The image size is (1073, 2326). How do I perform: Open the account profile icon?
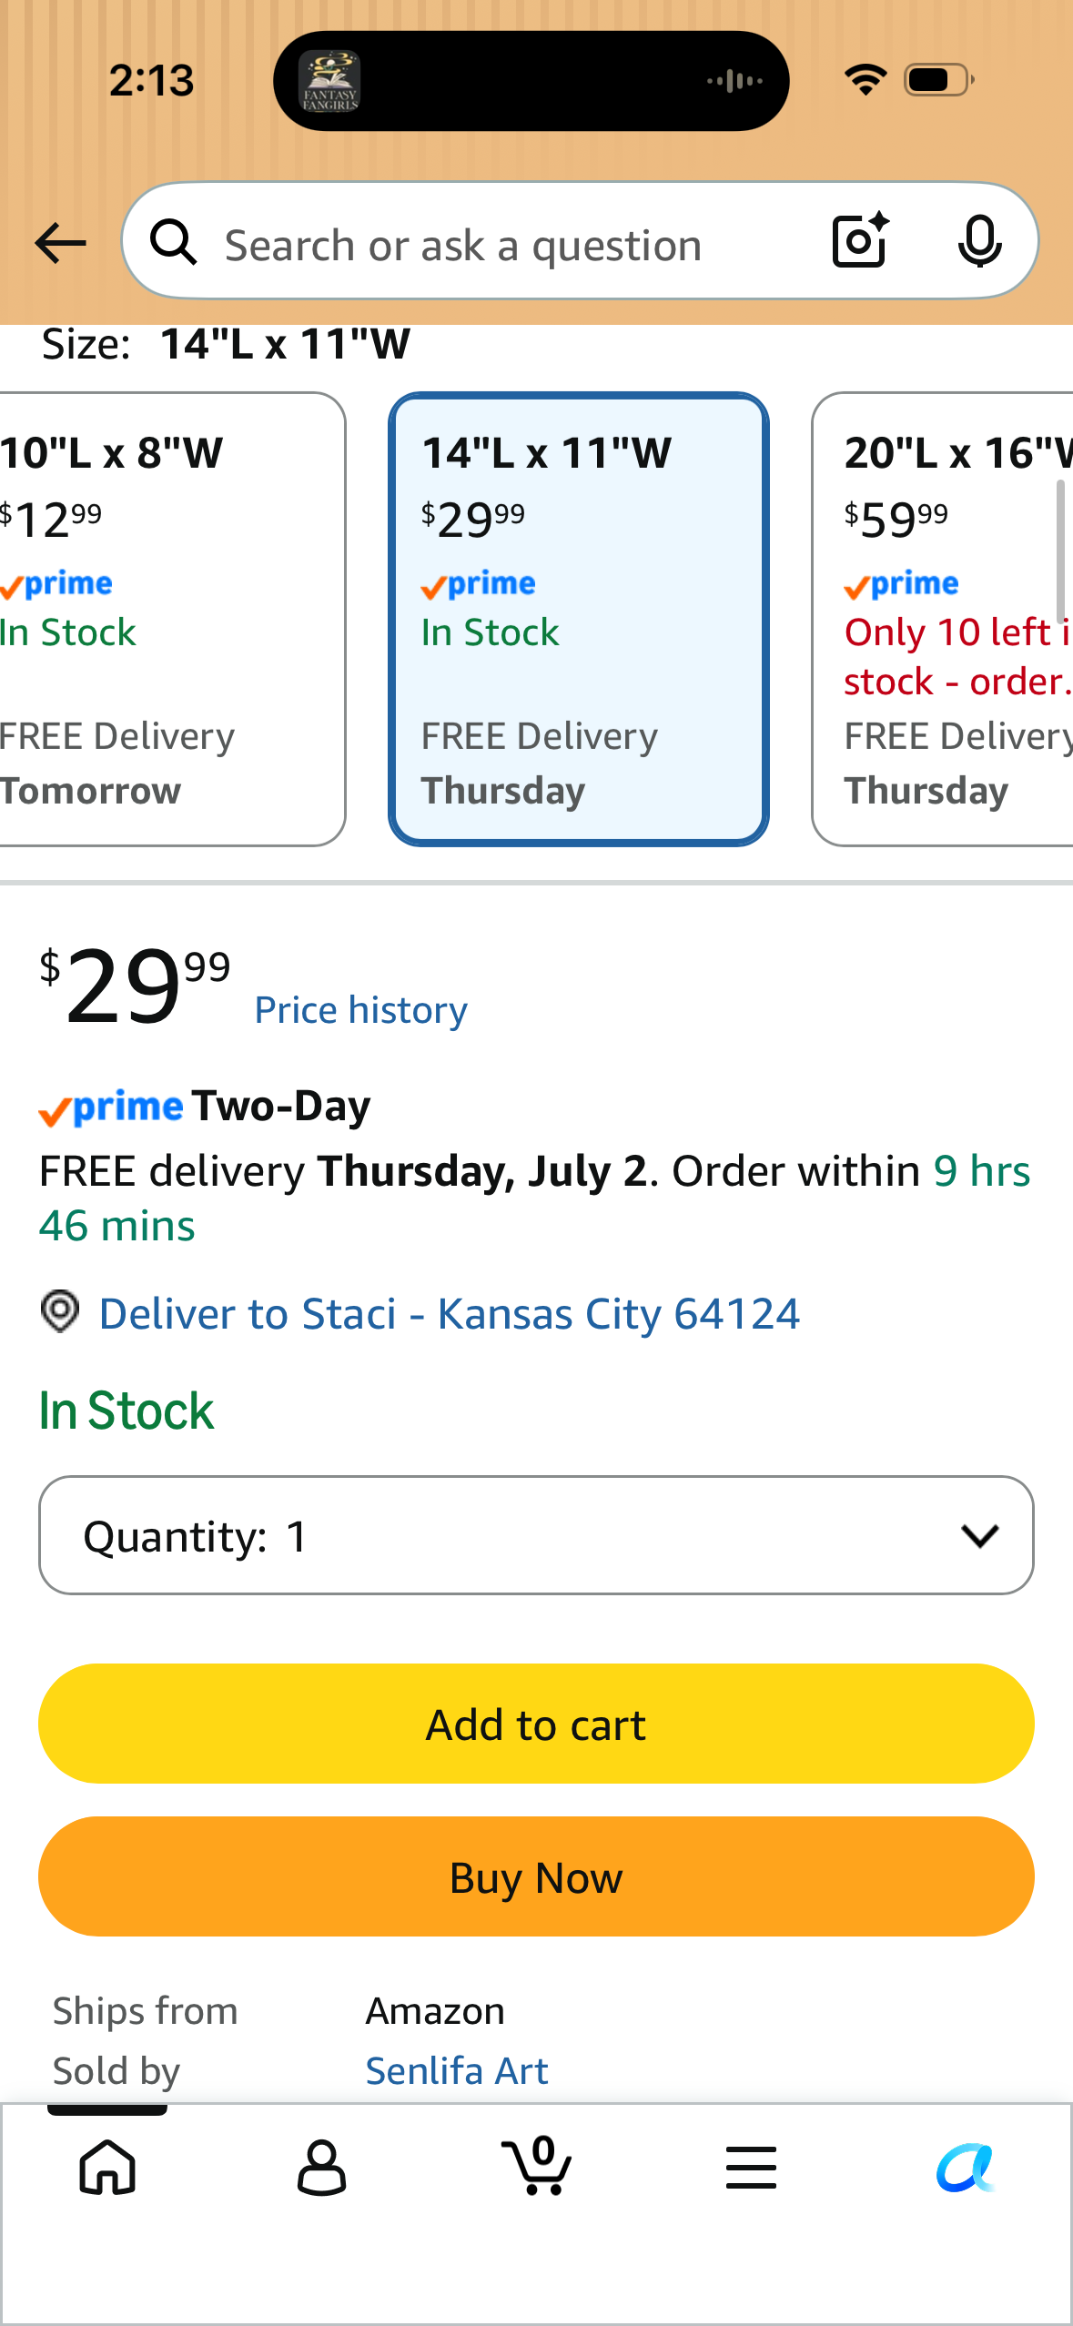point(321,2167)
